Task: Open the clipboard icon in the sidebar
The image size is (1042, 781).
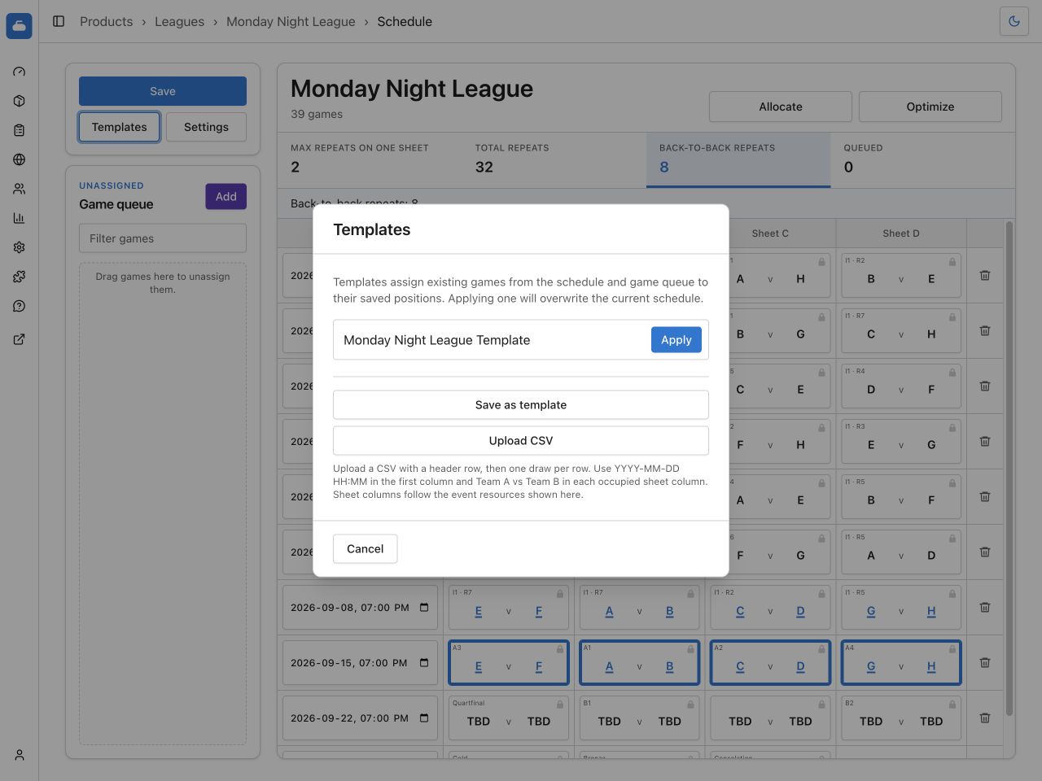Action: click(20, 130)
